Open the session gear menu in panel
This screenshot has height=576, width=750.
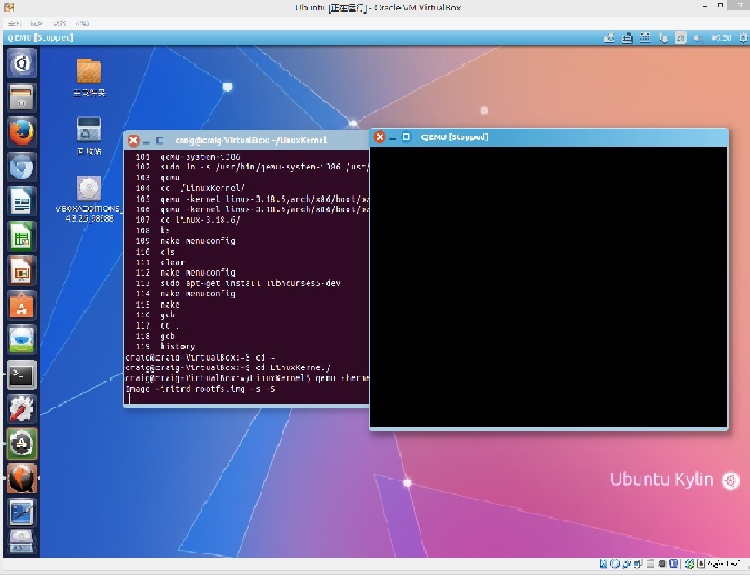[x=743, y=37]
